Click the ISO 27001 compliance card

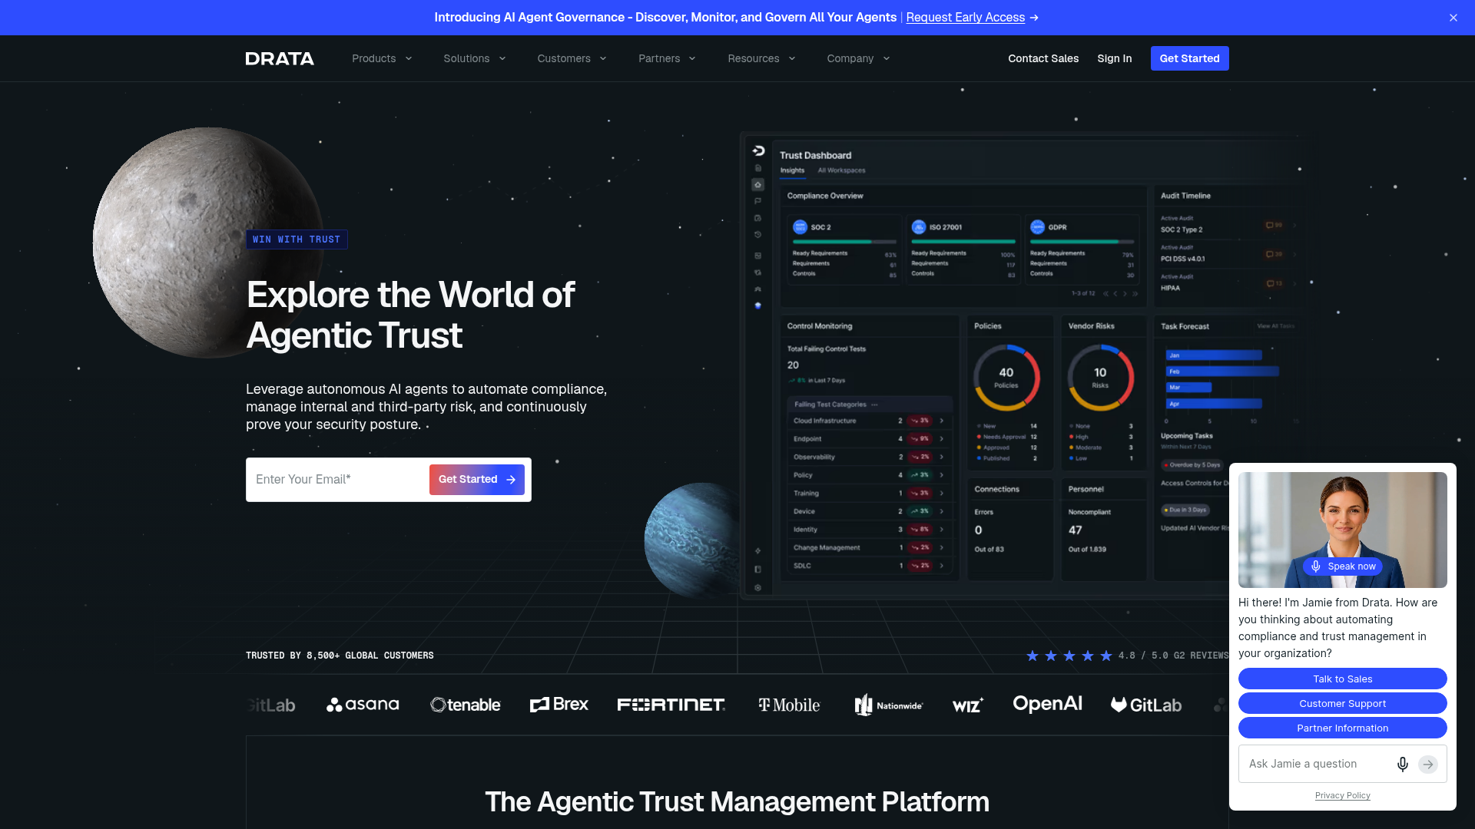click(963, 249)
